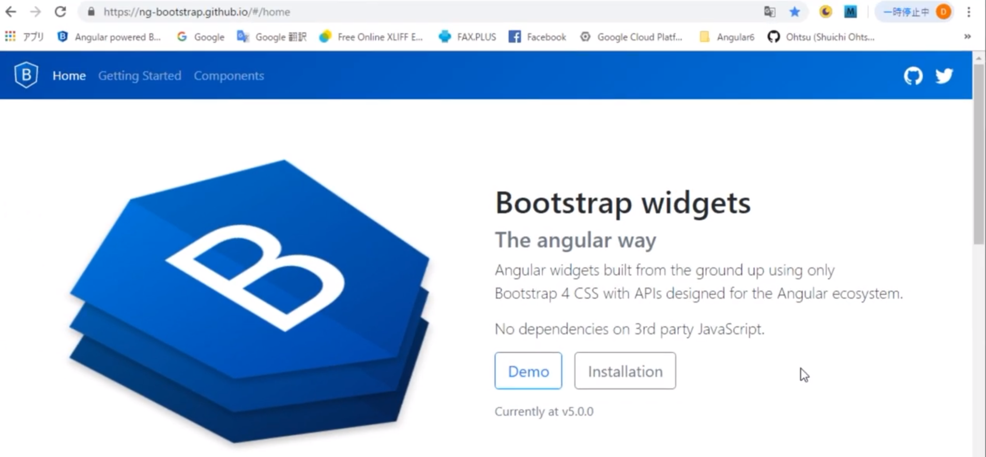Viewport: 986px width, 457px height.
Task: Select the Components nav item
Action: [x=229, y=75]
